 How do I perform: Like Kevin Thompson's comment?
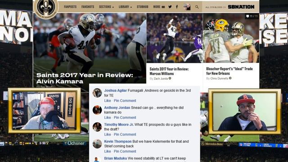[x=108, y=151]
